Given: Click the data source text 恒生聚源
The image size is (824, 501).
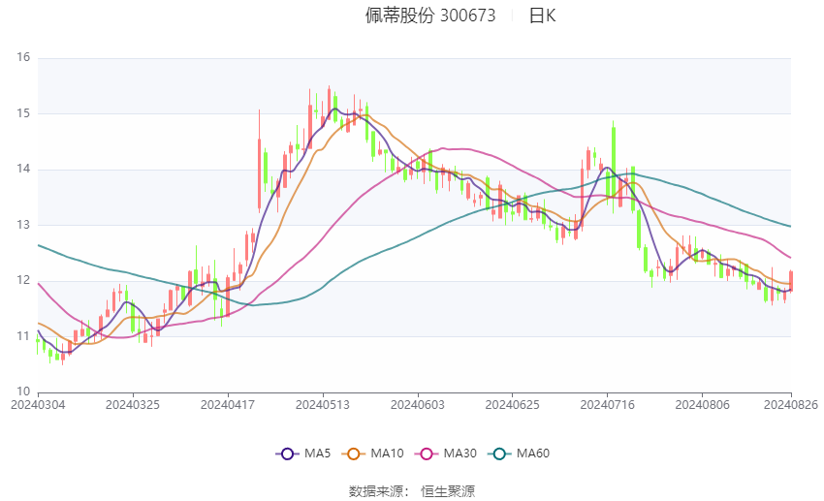Looking at the screenshot, I should tap(448, 491).
